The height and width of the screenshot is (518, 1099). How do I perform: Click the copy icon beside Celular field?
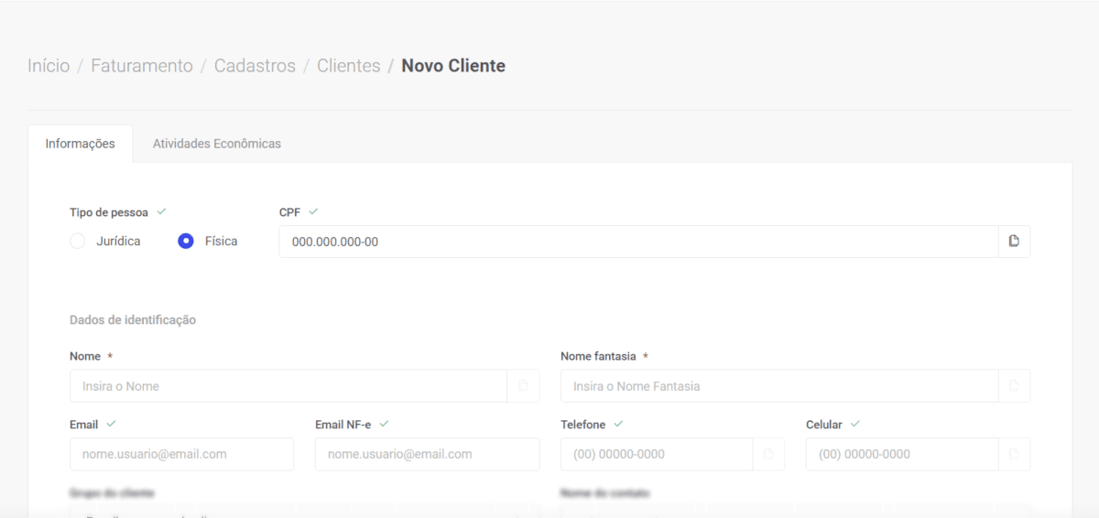[1014, 454]
